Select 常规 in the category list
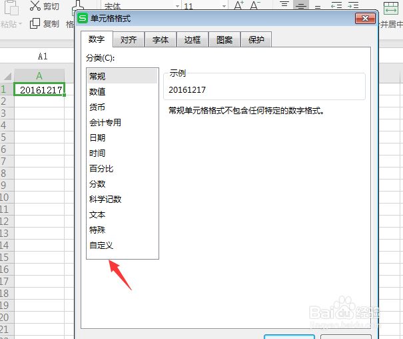Image resolution: width=403 pixels, height=339 pixels. [x=123, y=76]
